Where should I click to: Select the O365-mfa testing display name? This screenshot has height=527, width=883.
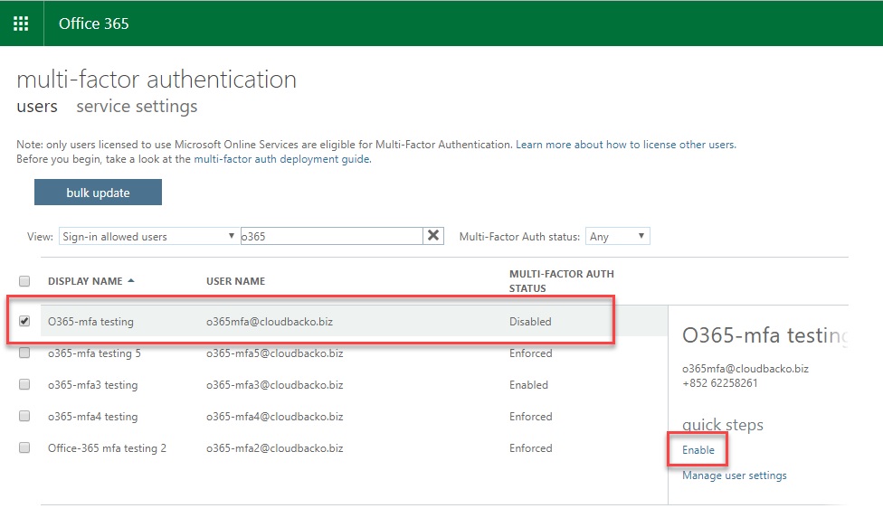coord(90,322)
